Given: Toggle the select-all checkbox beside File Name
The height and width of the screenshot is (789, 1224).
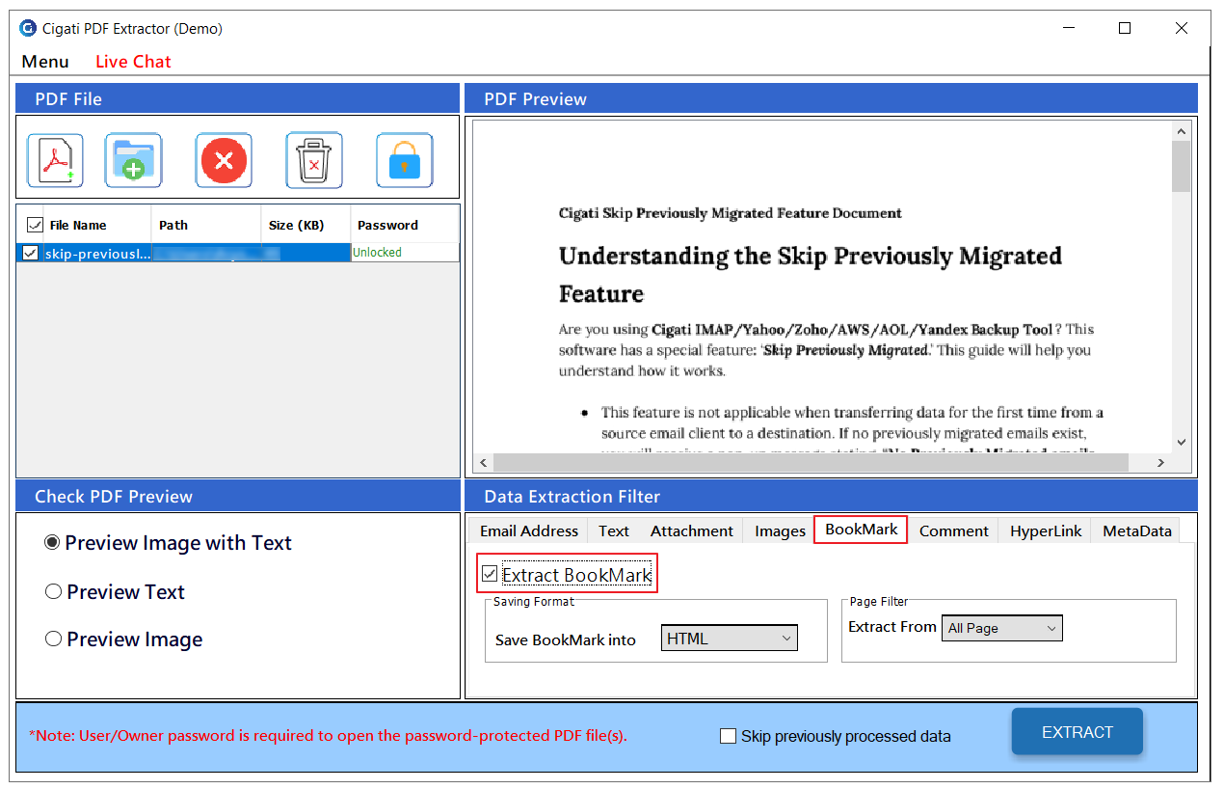Looking at the screenshot, I should (x=35, y=225).
